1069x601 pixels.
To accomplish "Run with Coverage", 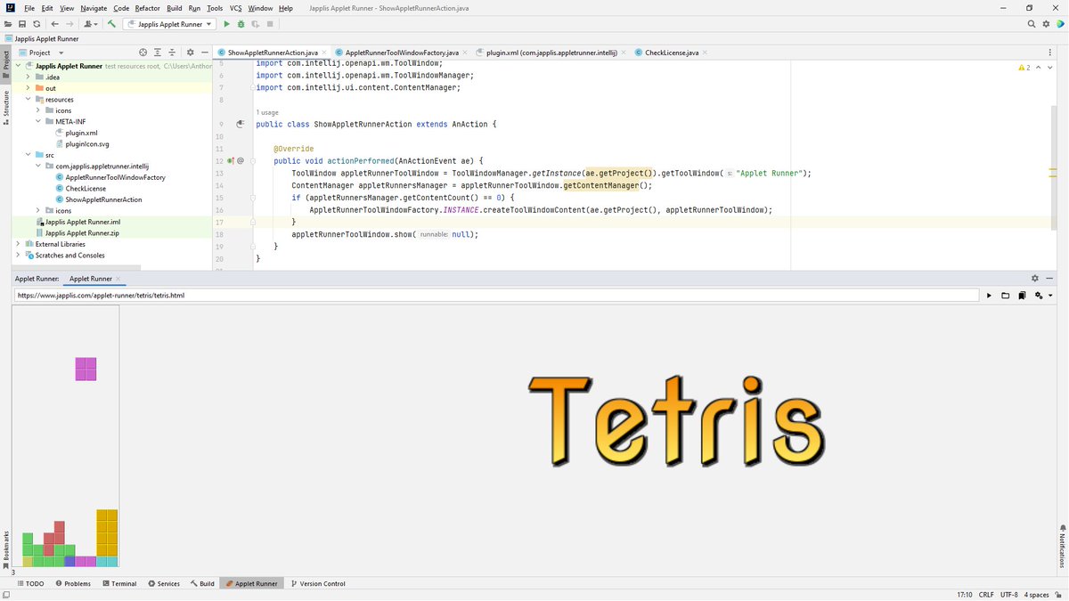I will click(255, 24).
